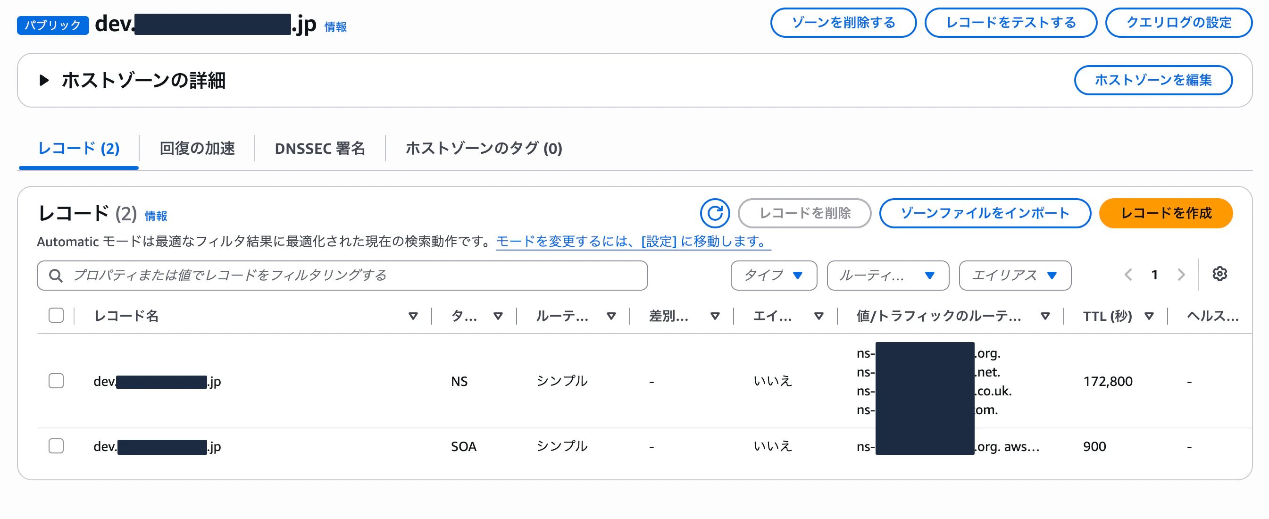Click ゾーンファイルをインポート button
This screenshot has height=519, width=1269.
985,213
